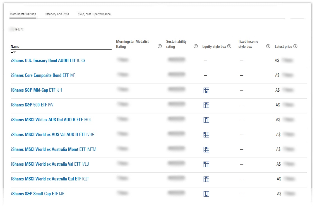
Task: Click help icon beside Fixed income style box
Action: 268,46
